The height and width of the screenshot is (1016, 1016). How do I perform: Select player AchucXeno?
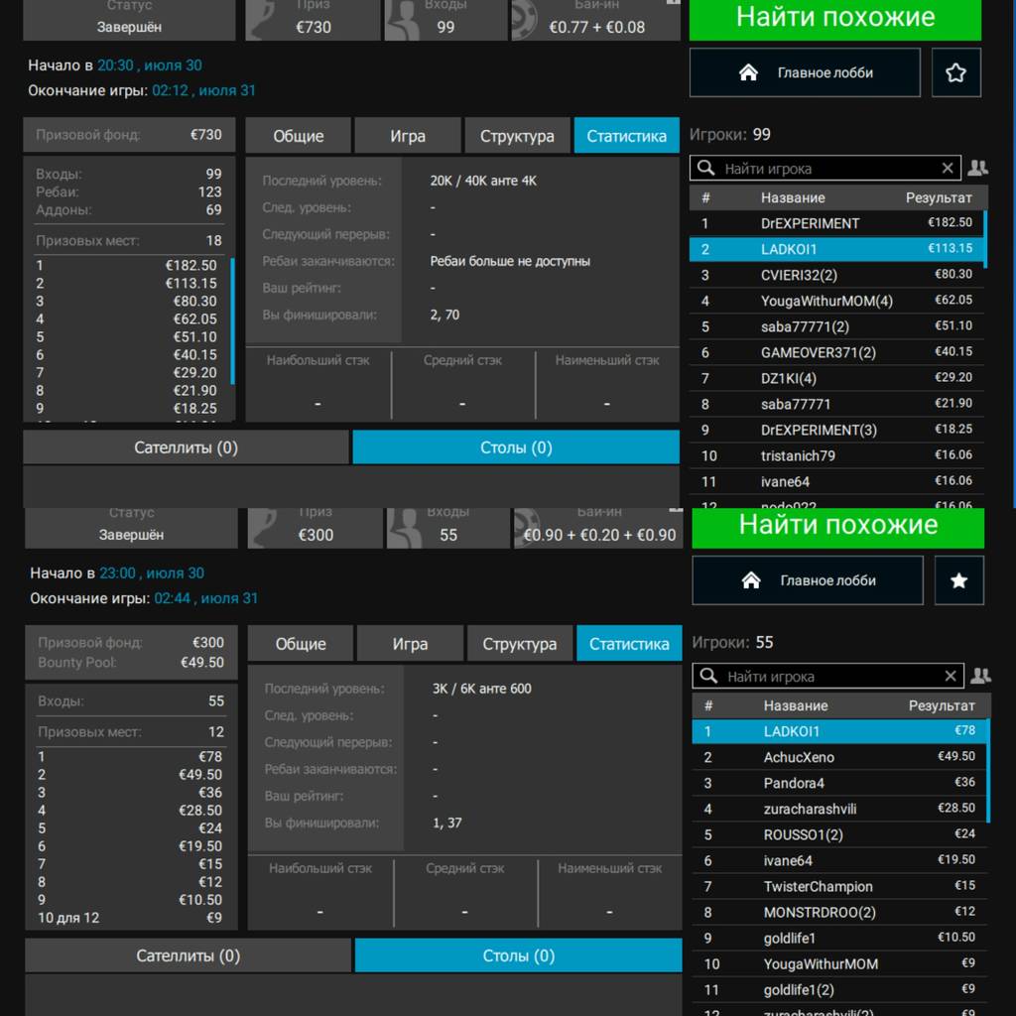[x=838, y=757]
